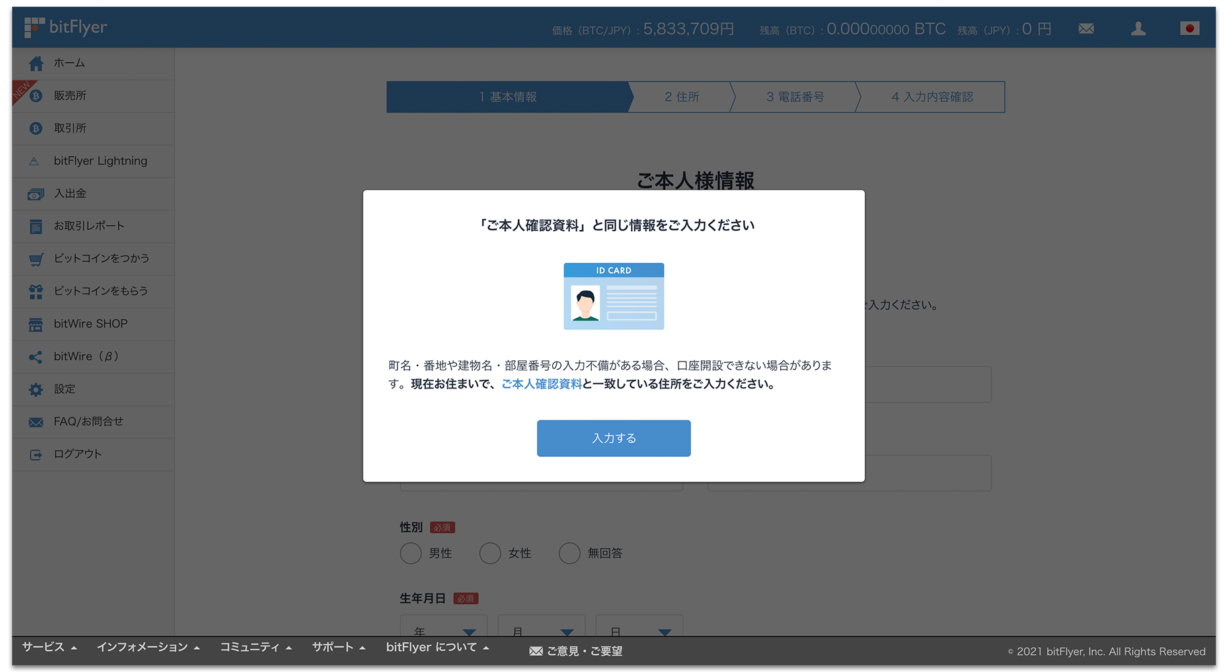Go to the 入出金 deposit/withdrawal page
This screenshot has height=672, width=1228.
click(x=69, y=194)
